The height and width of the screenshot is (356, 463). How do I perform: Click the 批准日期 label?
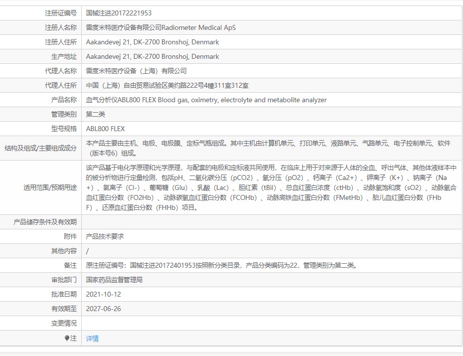64,294
